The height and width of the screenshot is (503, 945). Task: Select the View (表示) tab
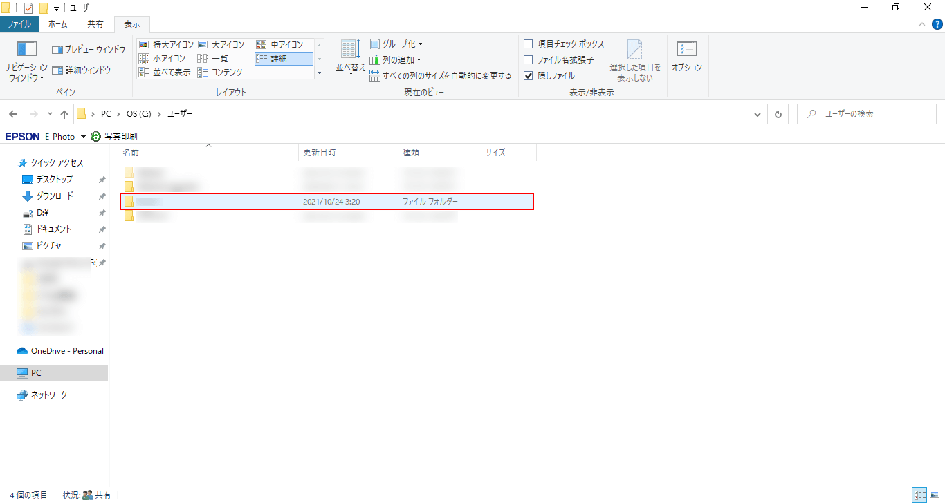click(x=132, y=24)
